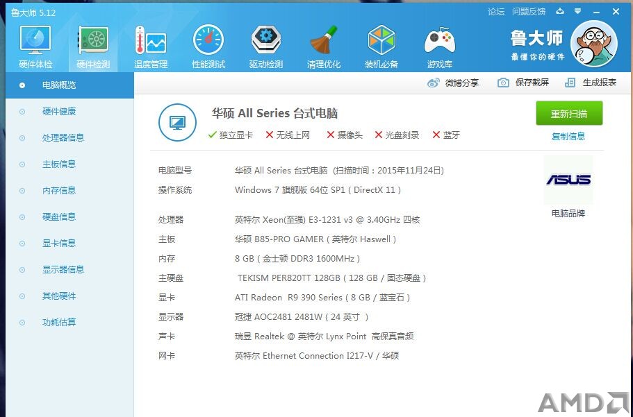Click the ATI Radeon R9 390 Series value
633x417 pixels.
pyautogui.click(x=322, y=298)
